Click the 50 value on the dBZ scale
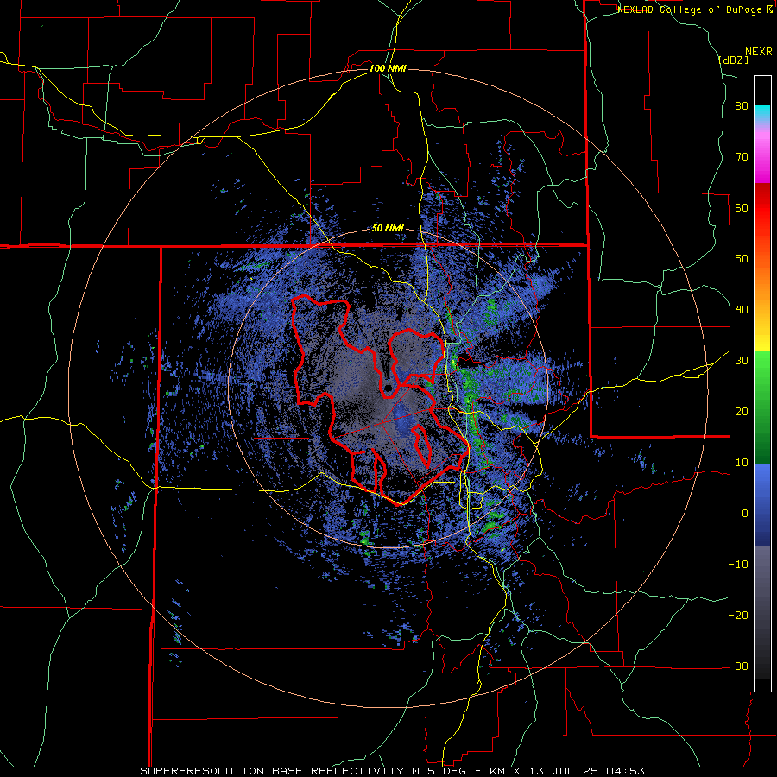Viewport: 777px width, 777px height. 742,259
